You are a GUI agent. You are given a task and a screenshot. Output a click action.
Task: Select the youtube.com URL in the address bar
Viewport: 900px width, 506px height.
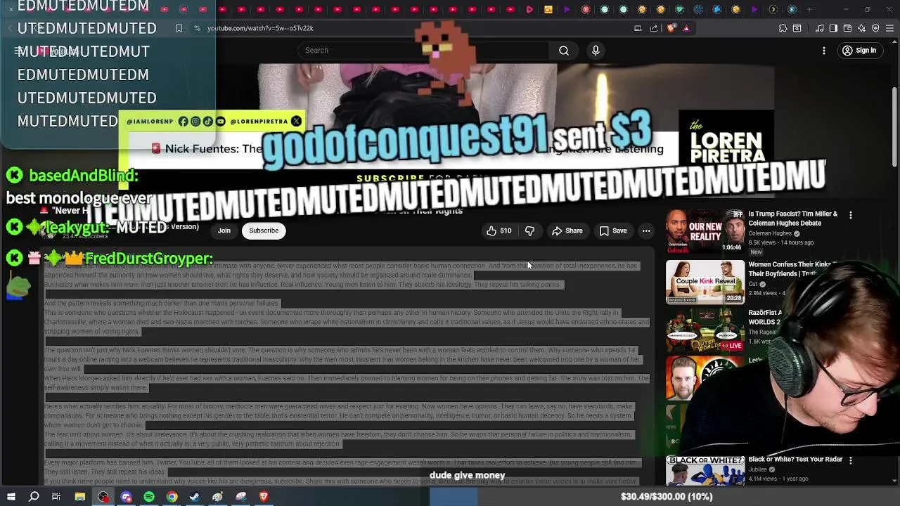click(x=260, y=28)
